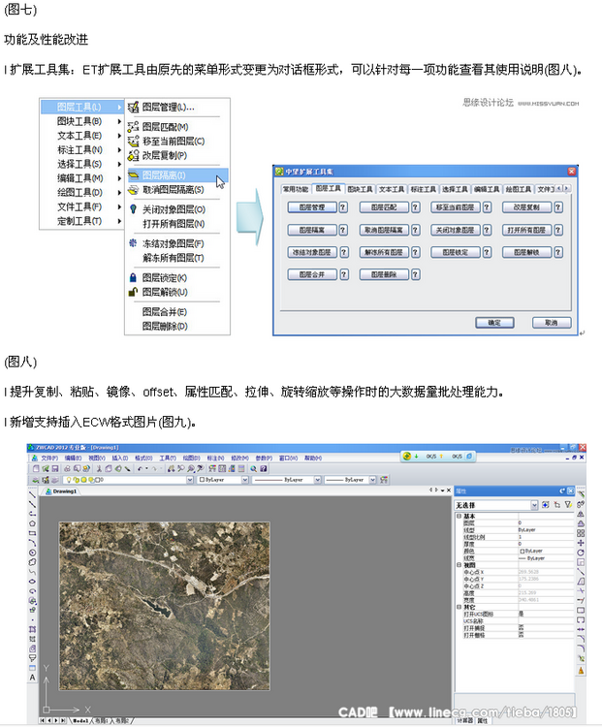602x727 pixels.
Task: Click help question mark beside 图层解锁 button
Action: (x=558, y=252)
